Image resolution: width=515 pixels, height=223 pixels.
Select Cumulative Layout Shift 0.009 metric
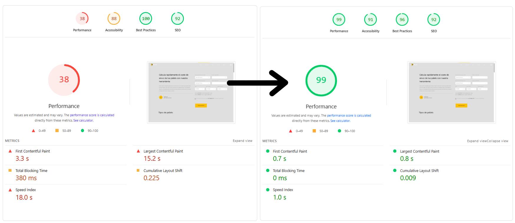tap(419, 171)
